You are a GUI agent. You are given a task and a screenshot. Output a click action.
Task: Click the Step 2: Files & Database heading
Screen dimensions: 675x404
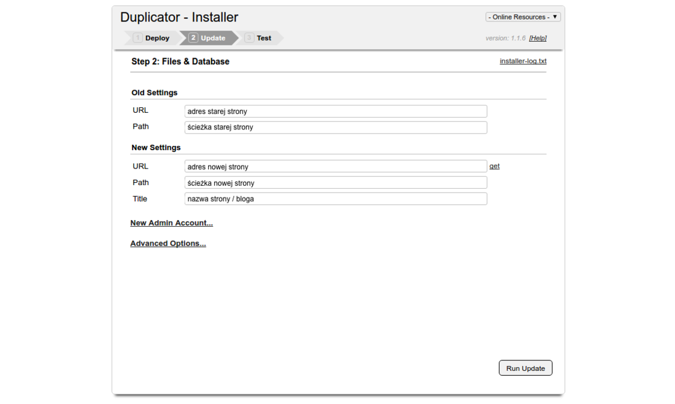[x=180, y=61]
